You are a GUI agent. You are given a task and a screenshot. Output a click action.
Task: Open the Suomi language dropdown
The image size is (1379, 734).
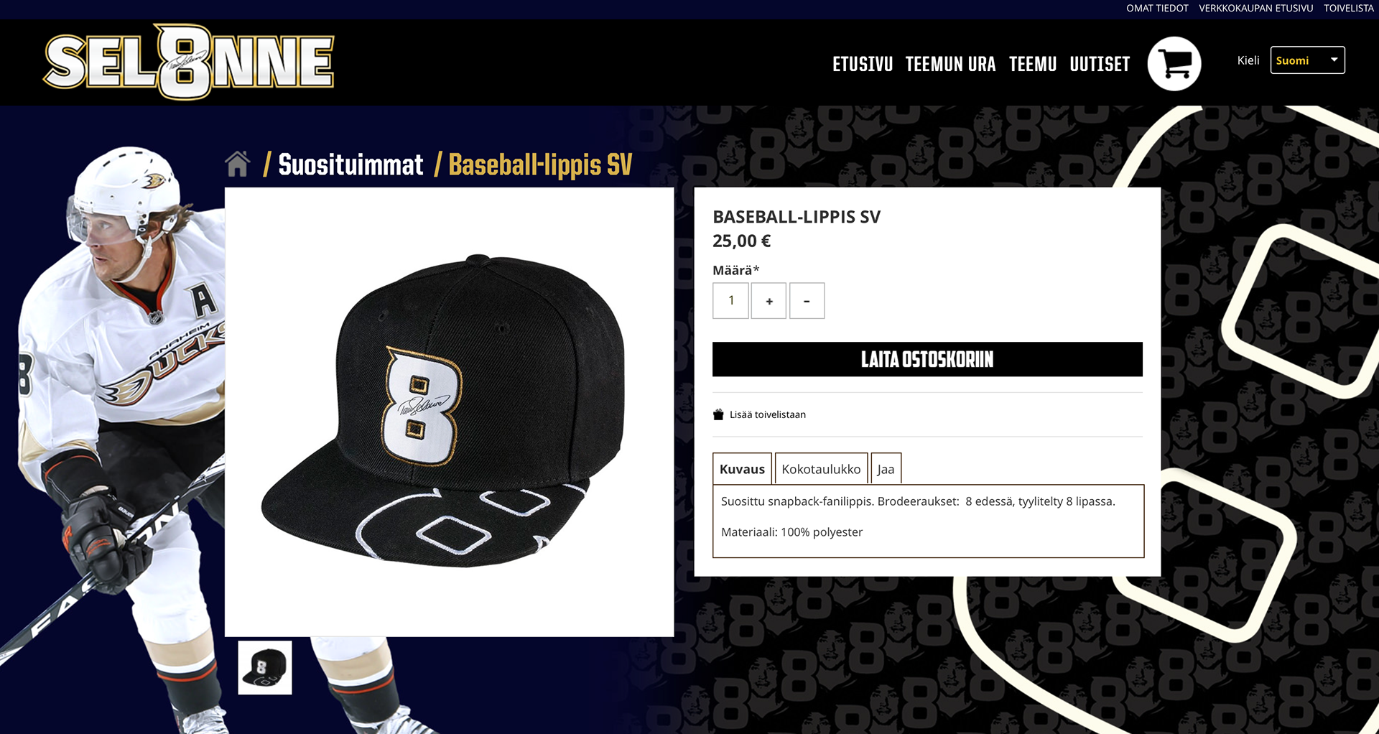pos(1307,60)
